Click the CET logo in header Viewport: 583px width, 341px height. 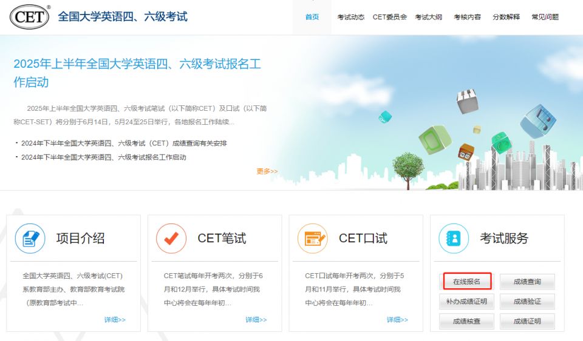coord(30,17)
